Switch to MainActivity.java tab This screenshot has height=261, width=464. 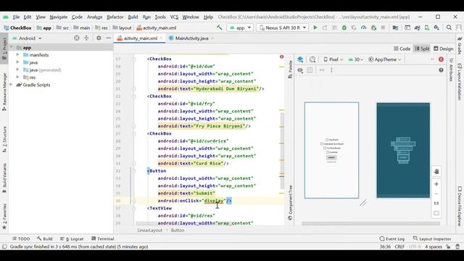[191, 38]
